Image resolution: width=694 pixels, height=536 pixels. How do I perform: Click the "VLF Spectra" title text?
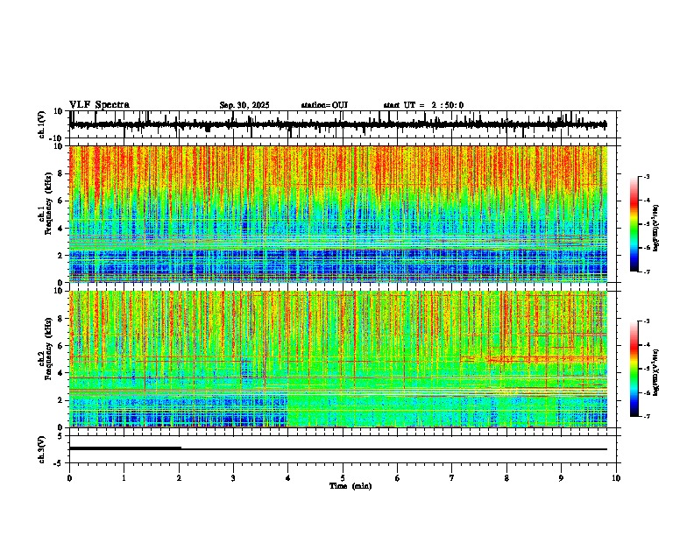[x=99, y=105]
